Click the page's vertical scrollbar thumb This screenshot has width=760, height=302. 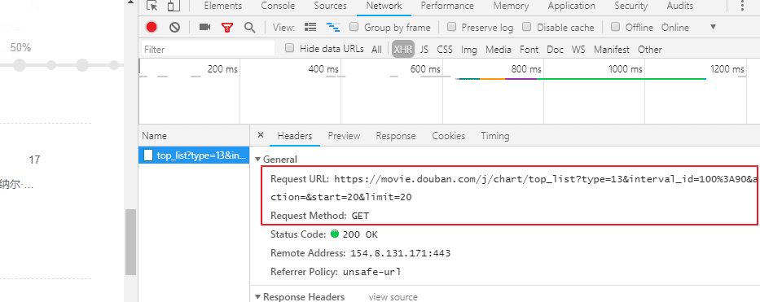coord(130,242)
